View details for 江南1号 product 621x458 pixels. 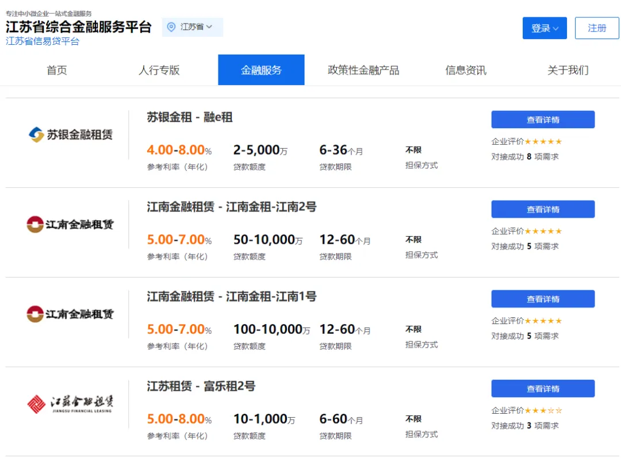(543, 299)
